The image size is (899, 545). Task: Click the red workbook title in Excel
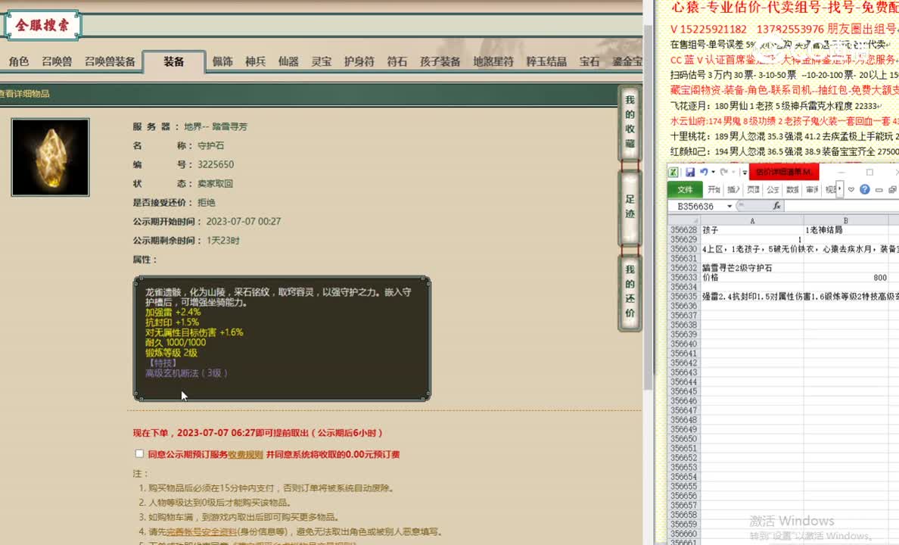tap(784, 172)
